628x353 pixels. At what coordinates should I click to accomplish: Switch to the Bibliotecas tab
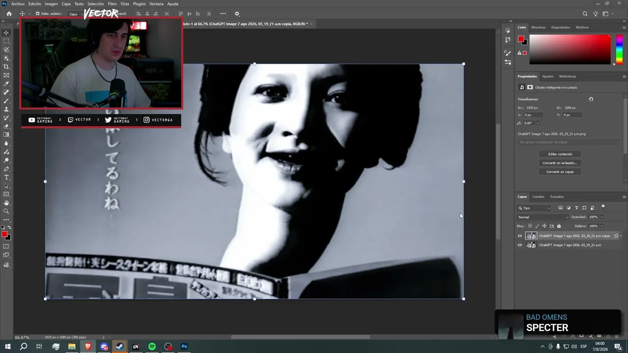click(568, 76)
